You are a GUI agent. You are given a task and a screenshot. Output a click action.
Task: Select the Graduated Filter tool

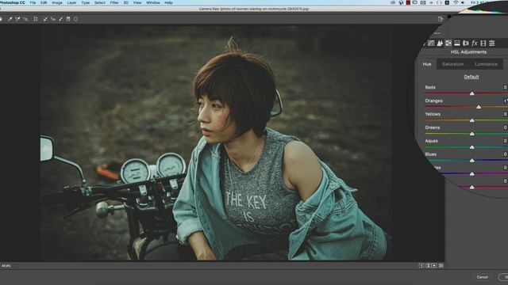click(x=68, y=19)
